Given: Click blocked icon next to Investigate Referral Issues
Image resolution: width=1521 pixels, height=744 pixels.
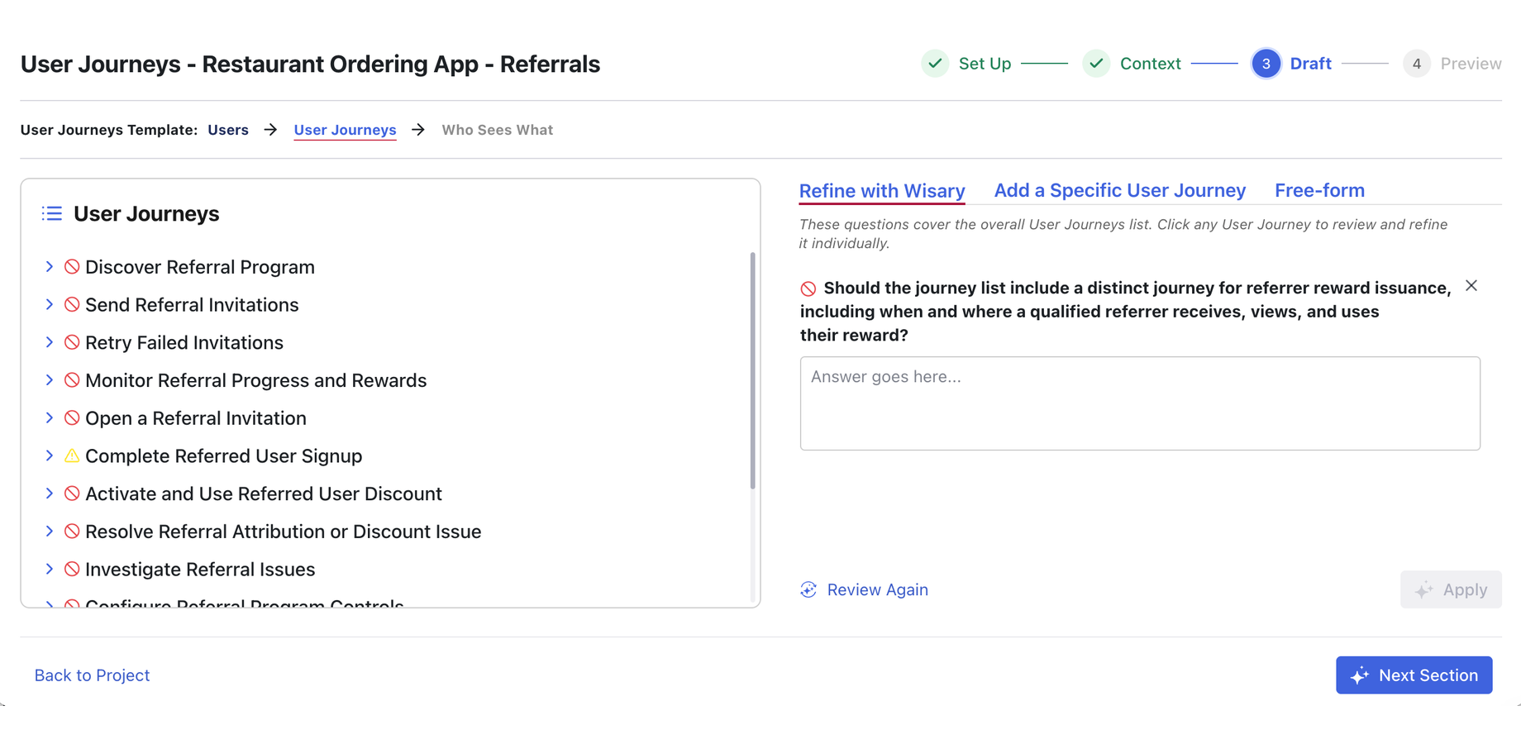Looking at the screenshot, I should click(x=72, y=570).
